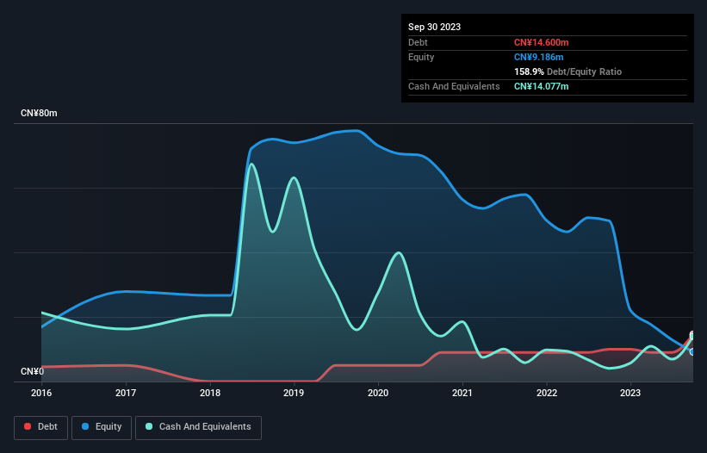The image size is (707, 453).
Task: Click the 2023 x-axis label
Action: click(x=630, y=393)
